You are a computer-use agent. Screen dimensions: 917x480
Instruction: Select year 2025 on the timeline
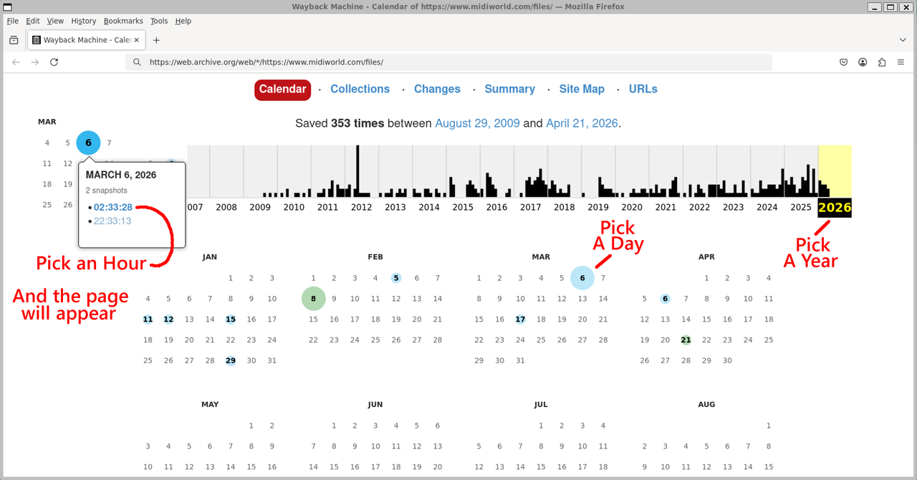pos(801,207)
